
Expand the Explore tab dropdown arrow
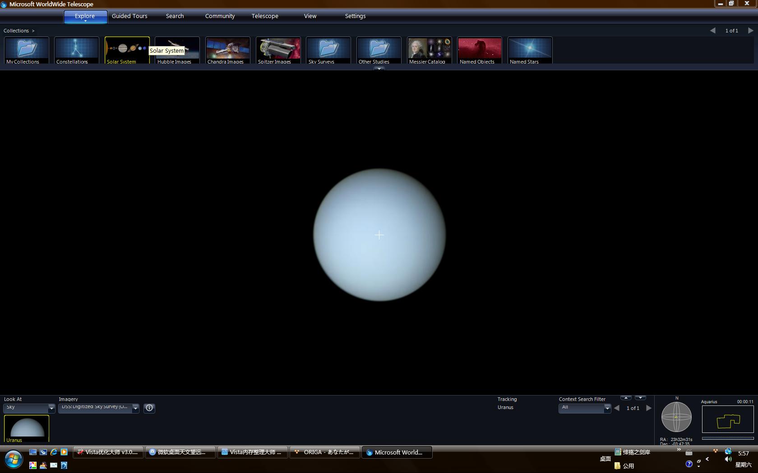[x=85, y=21]
